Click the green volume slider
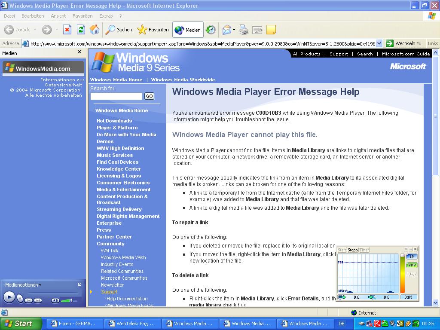The image size is (440, 330). pyautogui.click(x=69, y=300)
